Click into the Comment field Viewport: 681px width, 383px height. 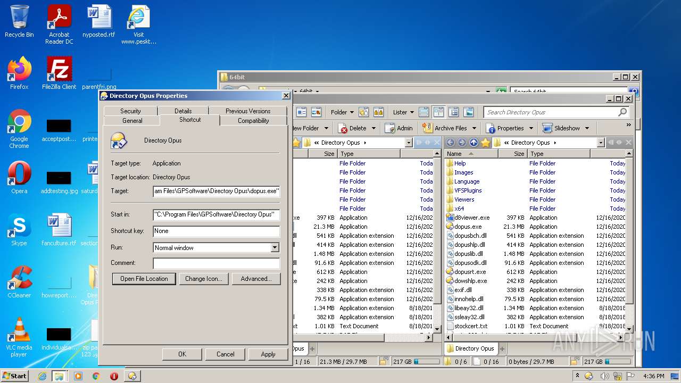tap(216, 263)
